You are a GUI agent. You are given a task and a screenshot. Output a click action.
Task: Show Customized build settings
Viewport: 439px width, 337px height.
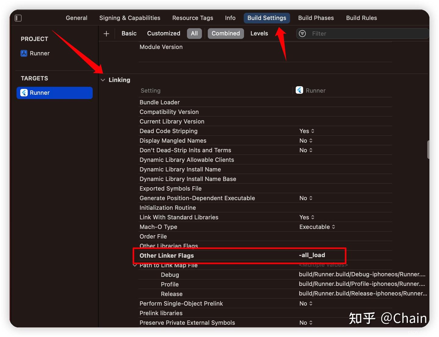163,34
